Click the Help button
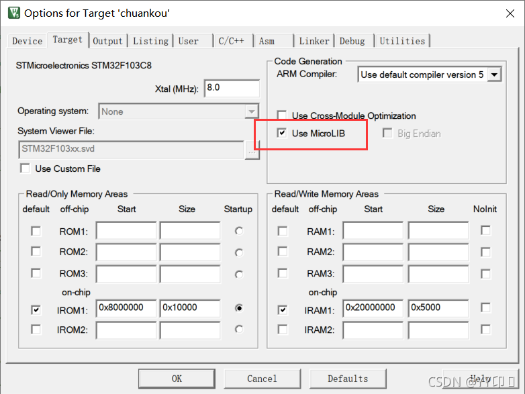The height and width of the screenshot is (394, 525). pos(481,379)
